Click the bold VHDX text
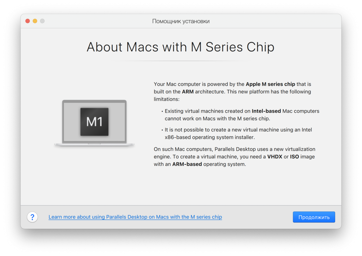 coord(275,157)
